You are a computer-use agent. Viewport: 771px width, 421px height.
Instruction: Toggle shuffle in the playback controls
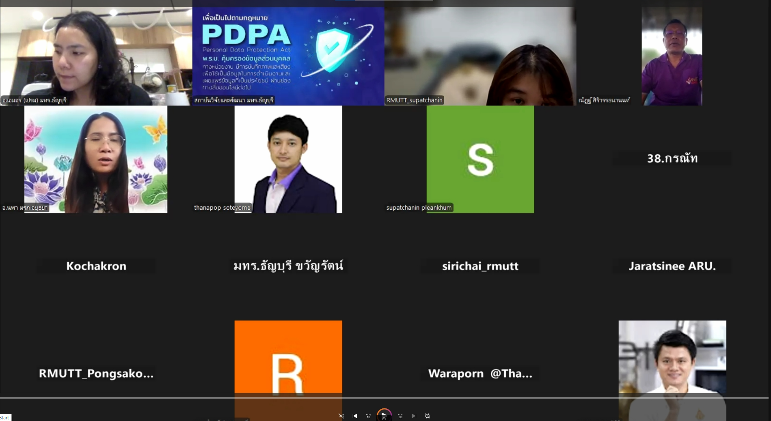341,416
